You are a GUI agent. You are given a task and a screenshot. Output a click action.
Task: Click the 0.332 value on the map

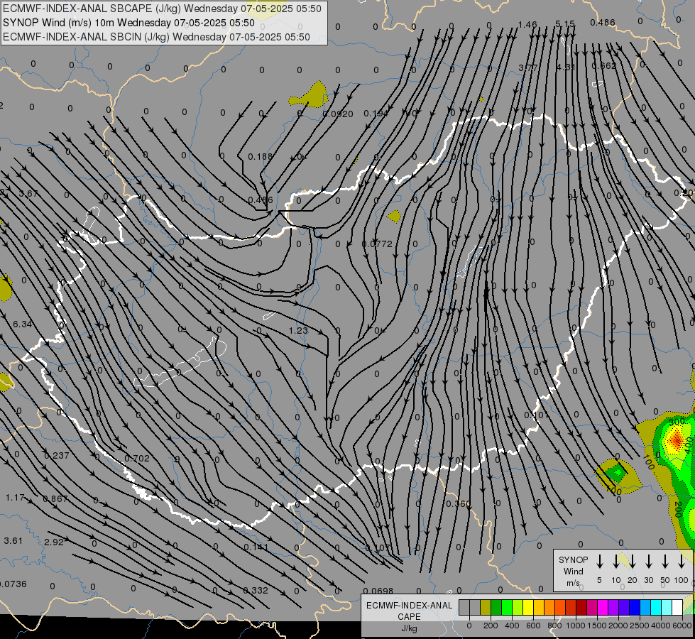pyautogui.click(x=256, y=590)
